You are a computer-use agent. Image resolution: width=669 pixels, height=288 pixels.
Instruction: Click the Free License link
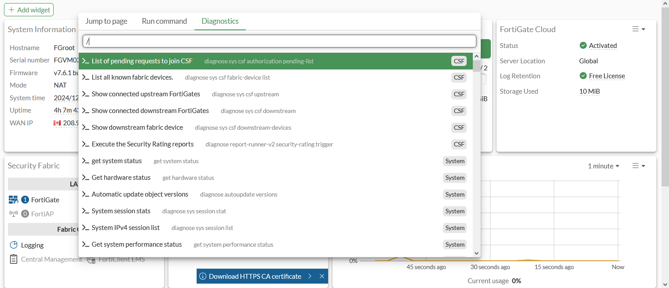pyautogui.click(x=607, y=76)
